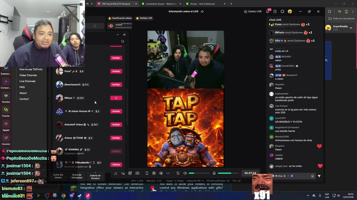Screen dimensions: 357x200
Task: Adjust the speaker volume slider
Action: [199, 173]
